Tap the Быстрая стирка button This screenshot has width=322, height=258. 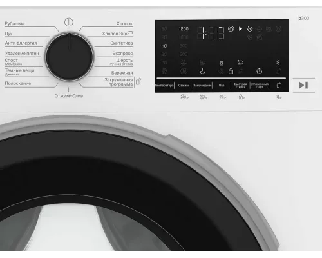click(240, 86)
